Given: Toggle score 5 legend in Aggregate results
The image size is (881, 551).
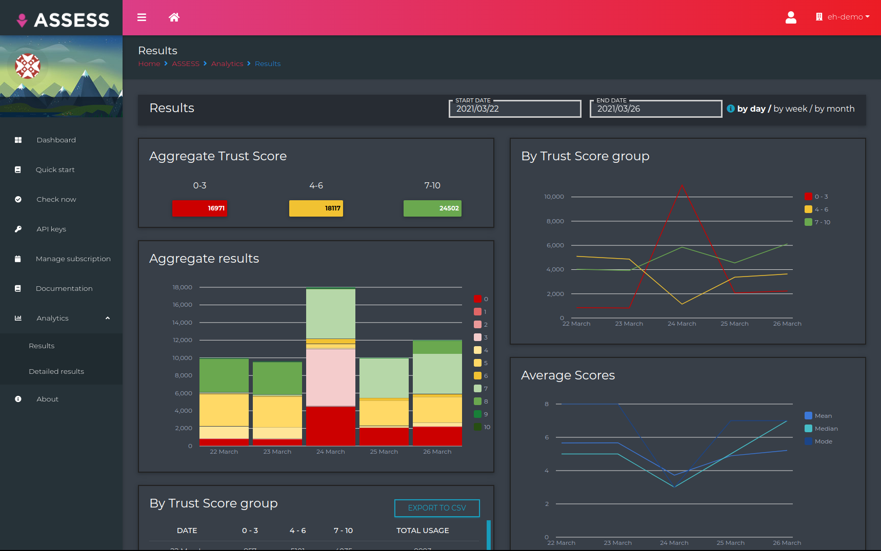Looking at the screenshot, I should point(481,363).
